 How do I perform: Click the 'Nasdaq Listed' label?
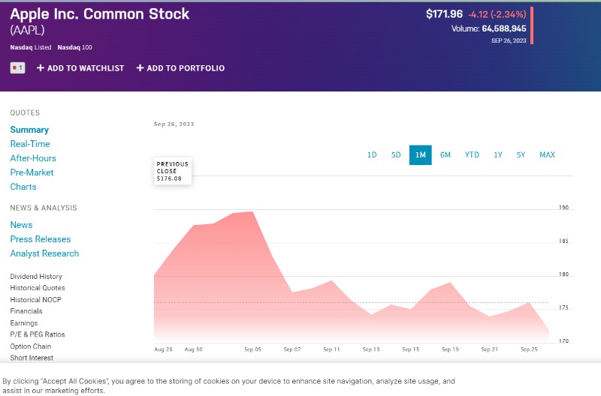point(31,47)
